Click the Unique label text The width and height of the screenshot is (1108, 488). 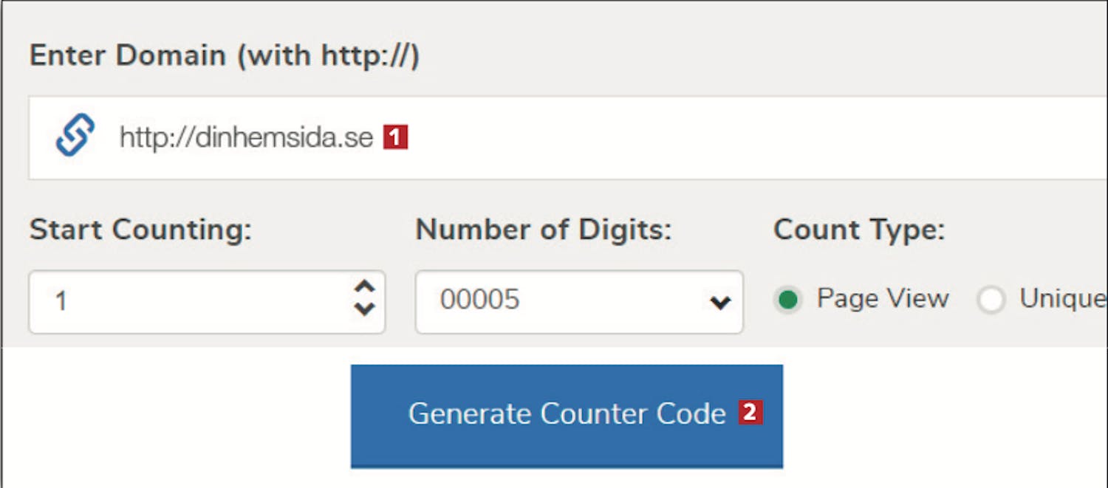click(x=1064, y=298)
